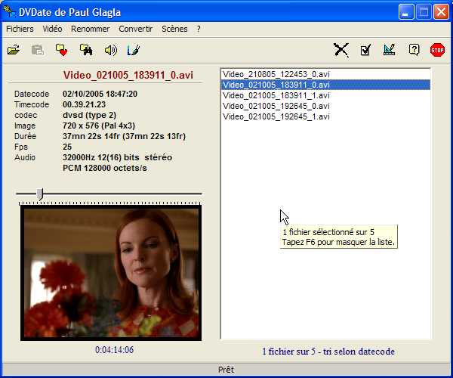Select highlighted Video_021005_183911_0.avi in the list
Screen dimensions: 453x378
tap(325, 85)
